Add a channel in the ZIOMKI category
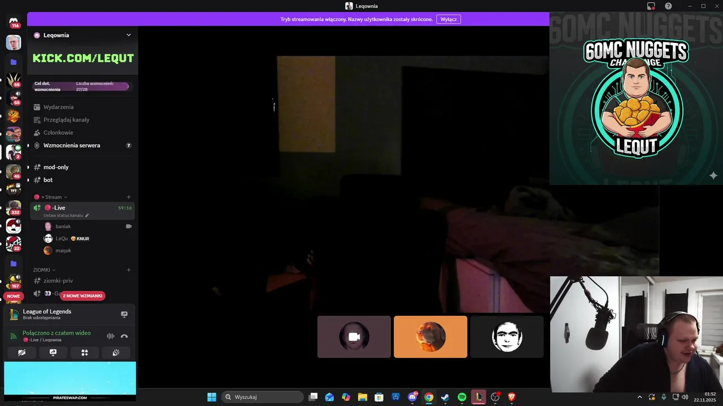This screenshot has width=723, height=406. tap(129, 270)
